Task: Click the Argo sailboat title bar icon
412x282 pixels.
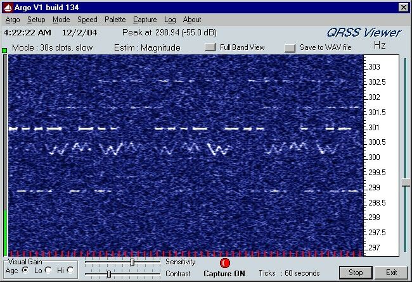Action: coord(8,8)
